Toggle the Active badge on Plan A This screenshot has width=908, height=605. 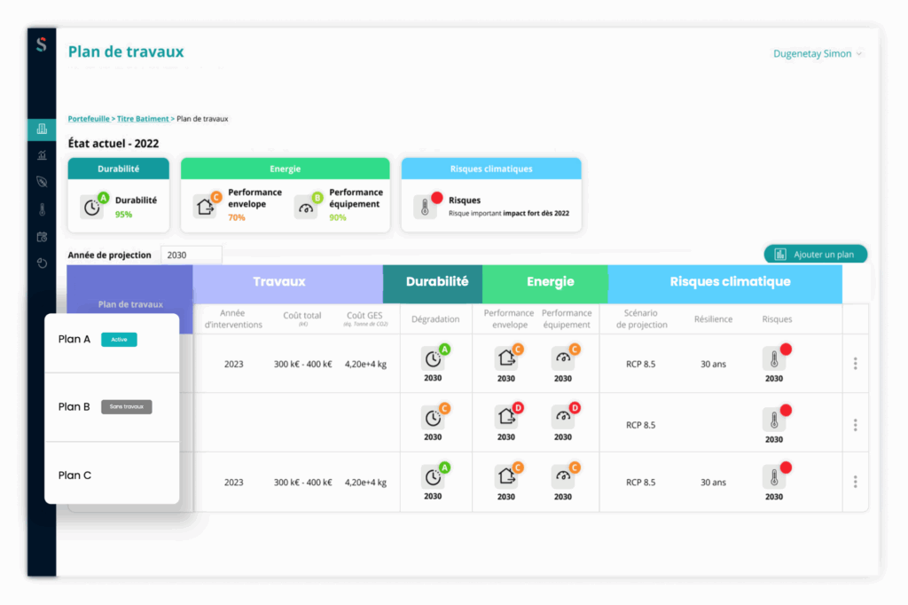tap(119, 339)
